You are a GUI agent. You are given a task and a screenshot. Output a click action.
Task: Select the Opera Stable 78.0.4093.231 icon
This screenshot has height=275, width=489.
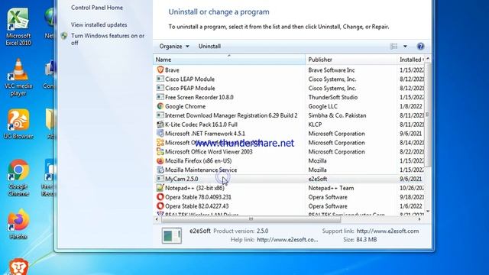[160, 197]
